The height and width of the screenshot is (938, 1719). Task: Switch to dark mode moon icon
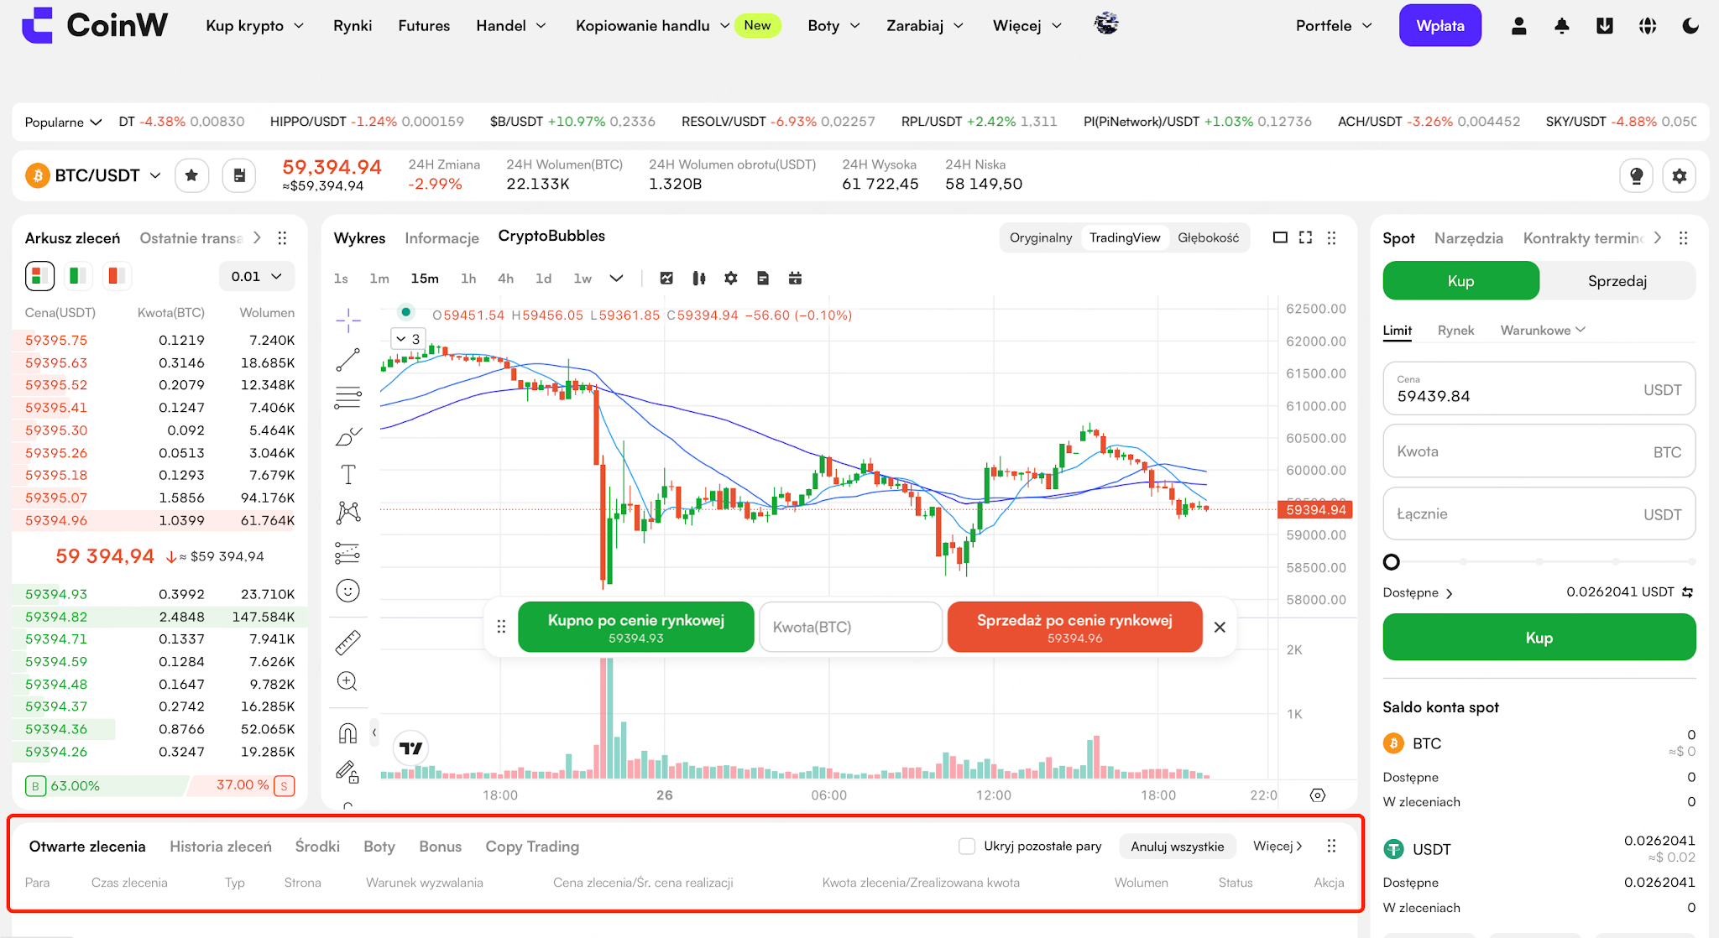pos(1690,26)
